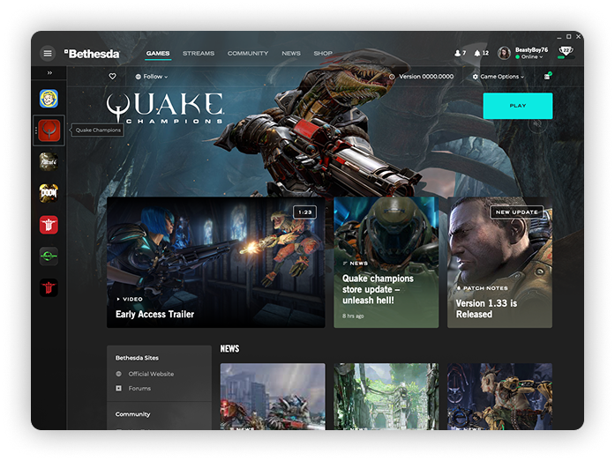This screenshot has width=615, height=461.
Task: Click the 1:23 video duration badge
Action: (304, 212)
